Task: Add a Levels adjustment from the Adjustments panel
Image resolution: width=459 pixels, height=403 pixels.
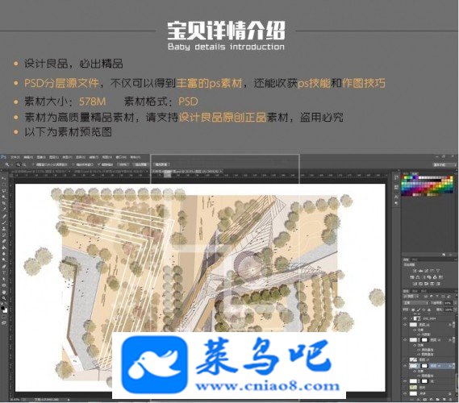Action: (x=420, y=271)
